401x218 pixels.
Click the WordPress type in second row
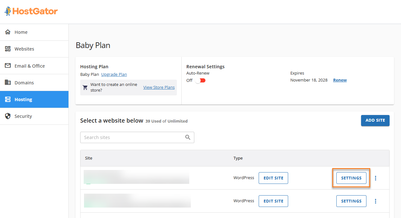coord(244,201)
